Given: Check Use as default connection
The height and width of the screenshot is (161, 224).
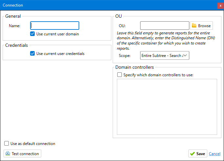Looking at the screenshot, I should 7,143.
